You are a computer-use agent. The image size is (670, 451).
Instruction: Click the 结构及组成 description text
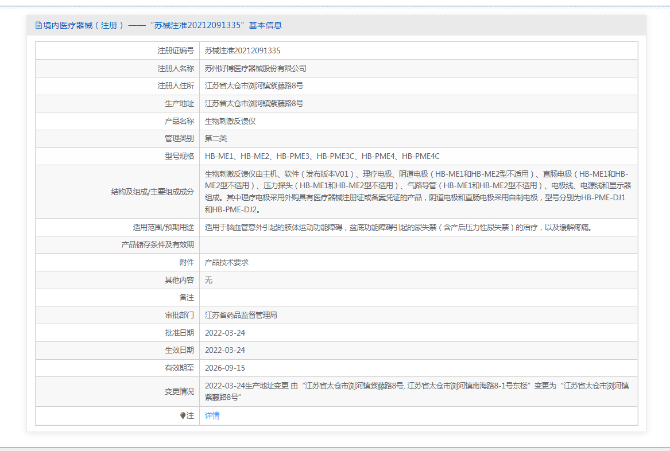(x=418, y=192)
